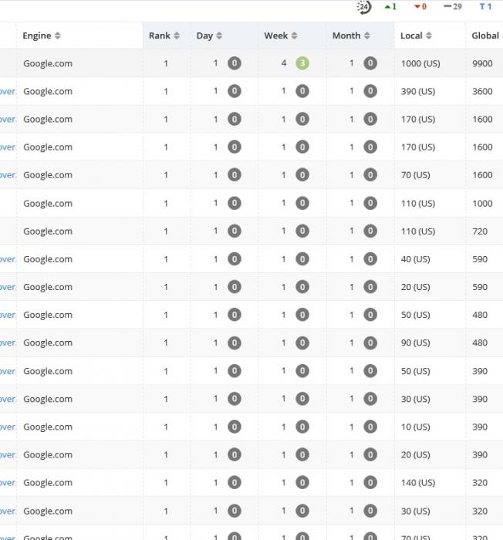Click Day change badge in 3600 global row

[x=235, y=91]
